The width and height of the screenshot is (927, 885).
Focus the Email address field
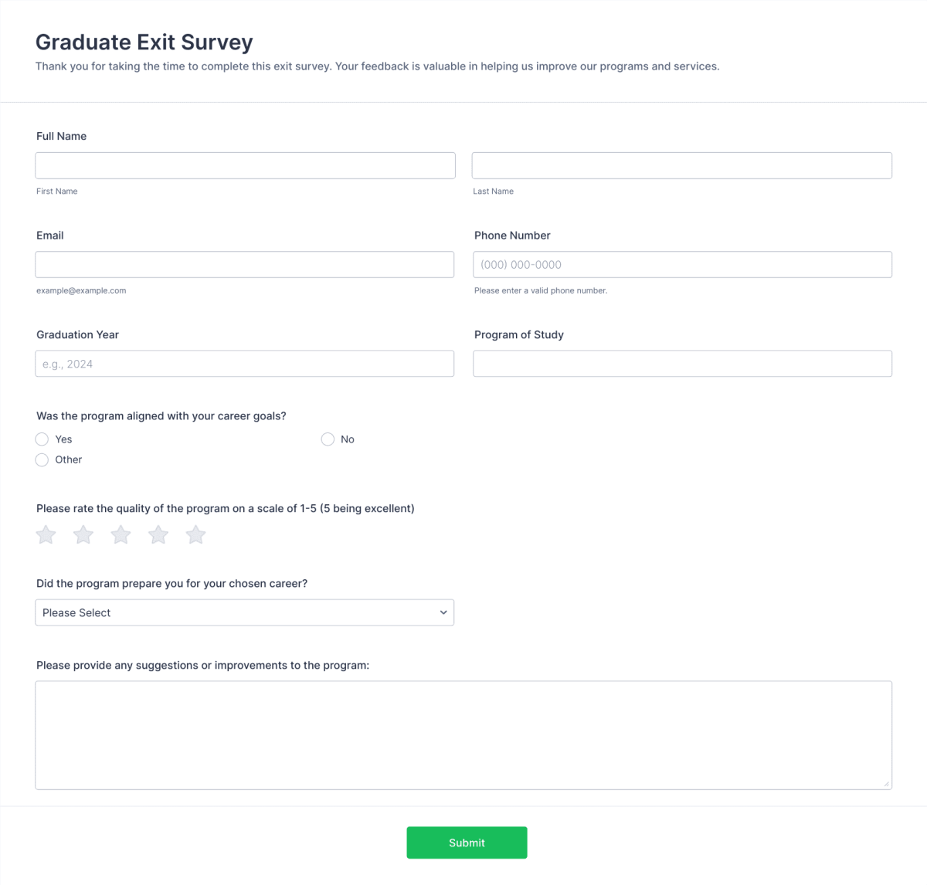pos(245,264)
